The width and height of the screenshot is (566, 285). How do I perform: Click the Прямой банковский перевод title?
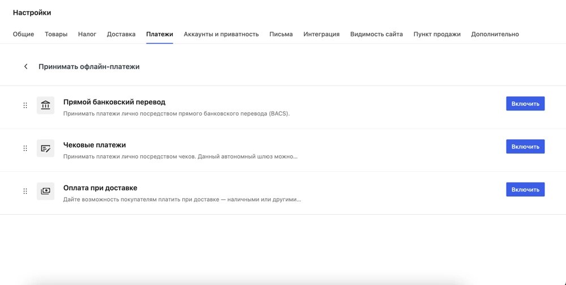click(114, 102)
